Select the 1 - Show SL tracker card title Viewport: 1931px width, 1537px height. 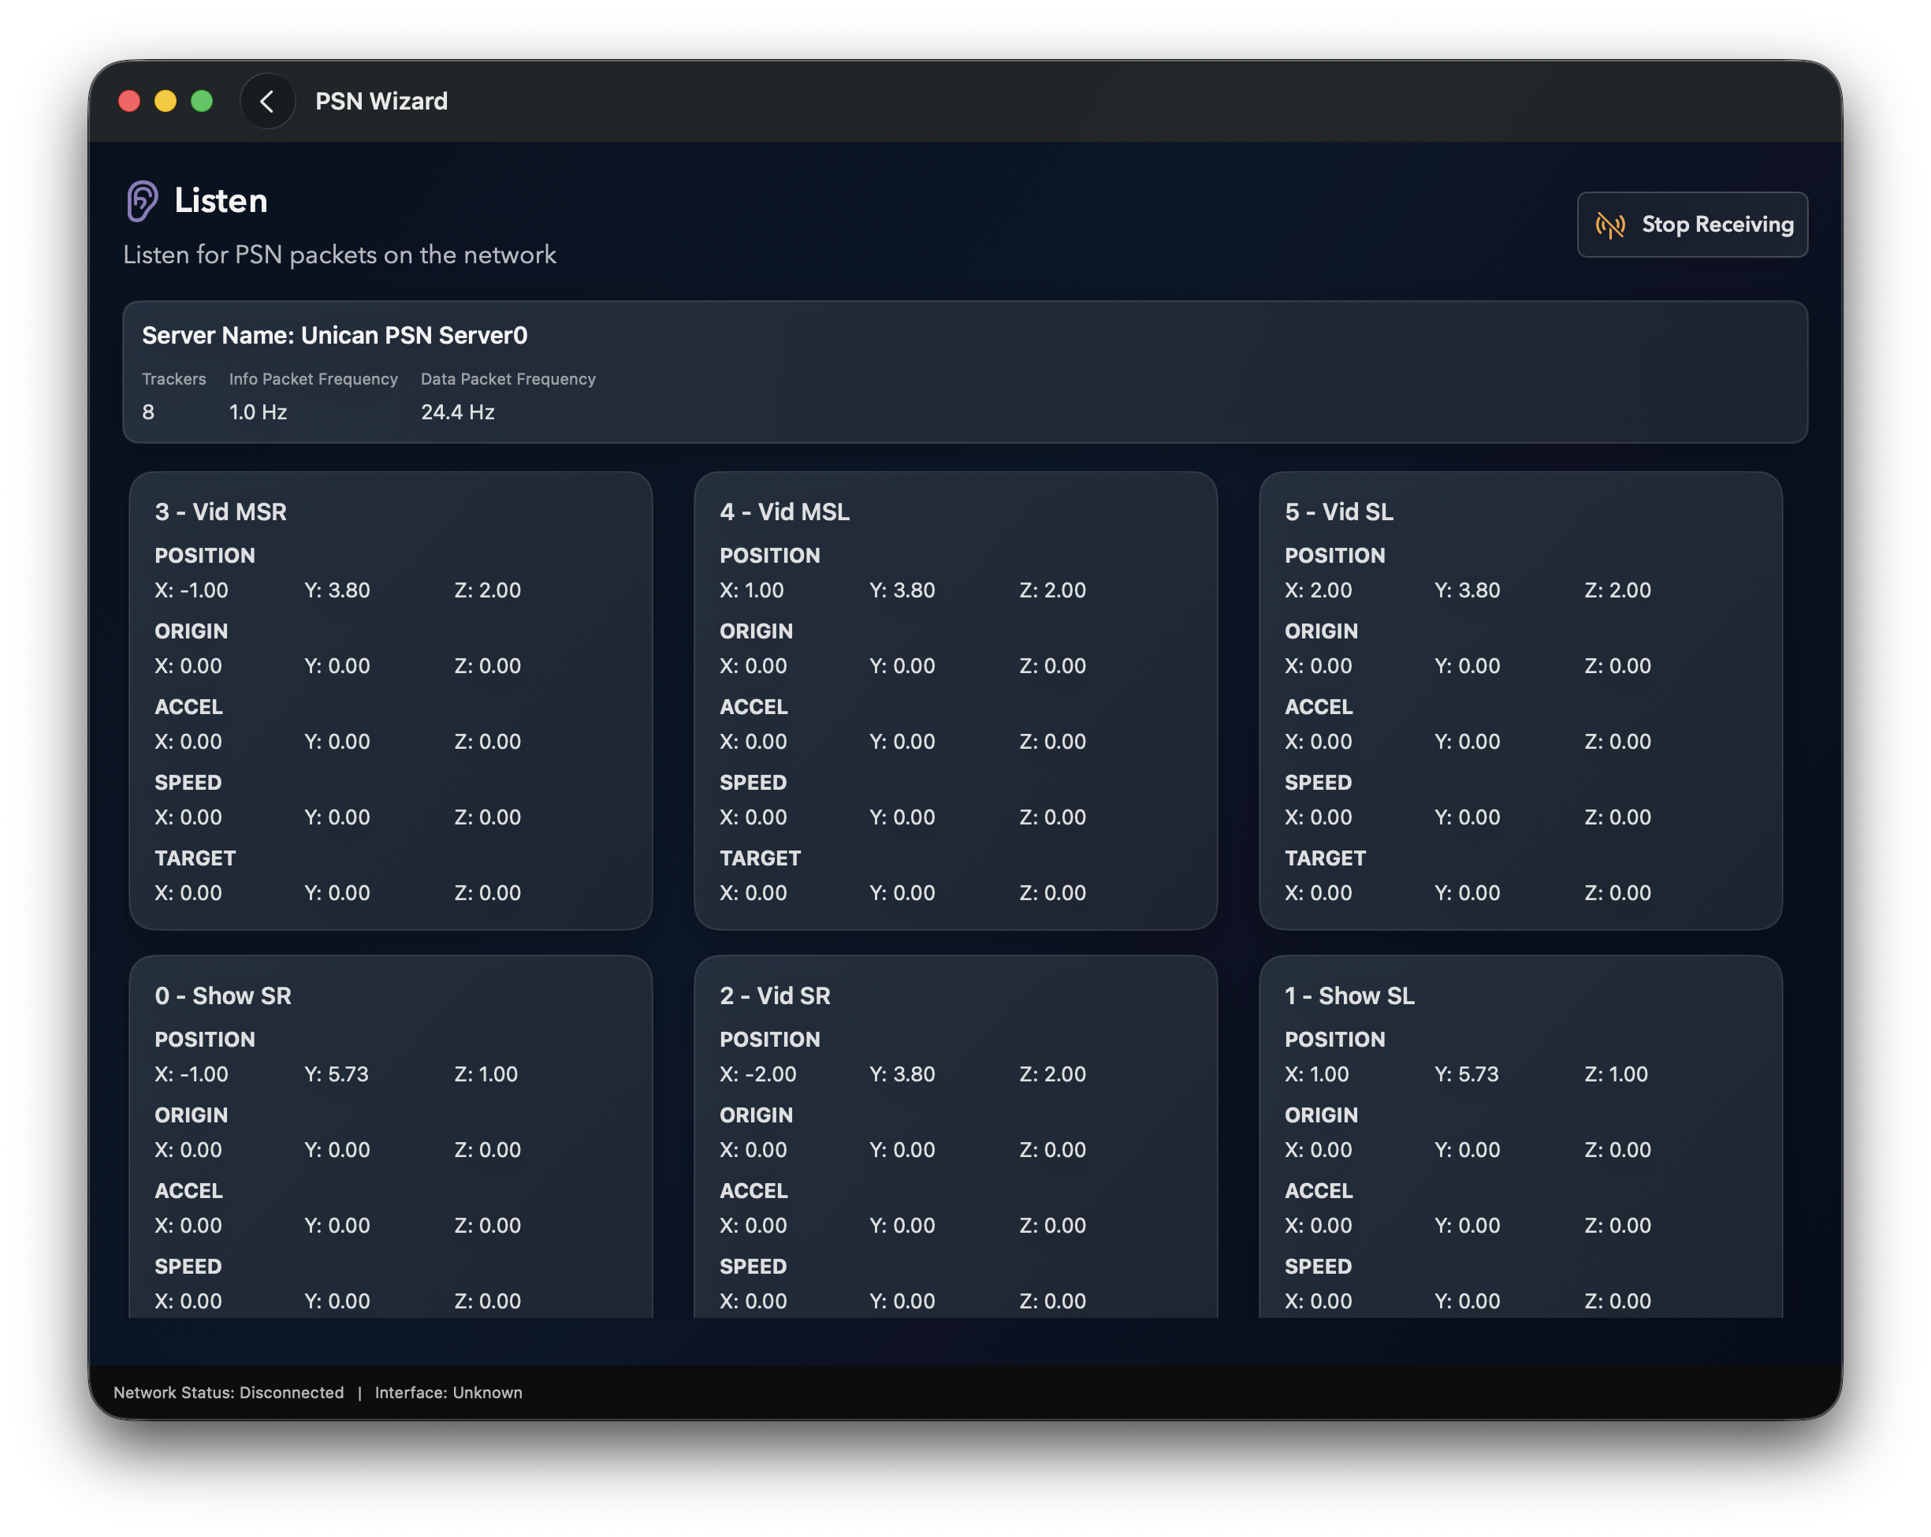pos(1349,995)
